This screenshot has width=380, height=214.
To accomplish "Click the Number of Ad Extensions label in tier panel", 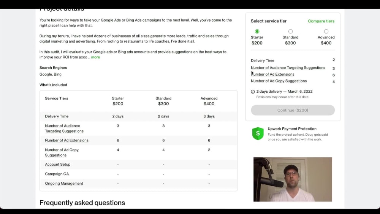I will 272,75.
